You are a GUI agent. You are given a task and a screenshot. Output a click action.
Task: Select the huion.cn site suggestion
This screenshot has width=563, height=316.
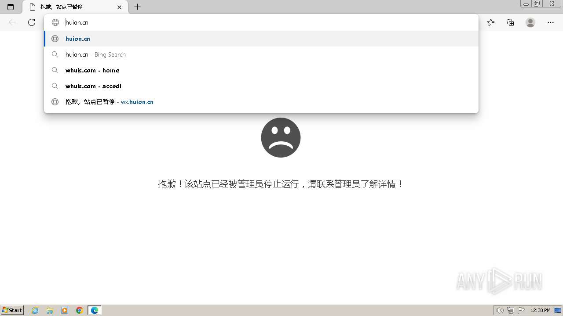[261, 39]
